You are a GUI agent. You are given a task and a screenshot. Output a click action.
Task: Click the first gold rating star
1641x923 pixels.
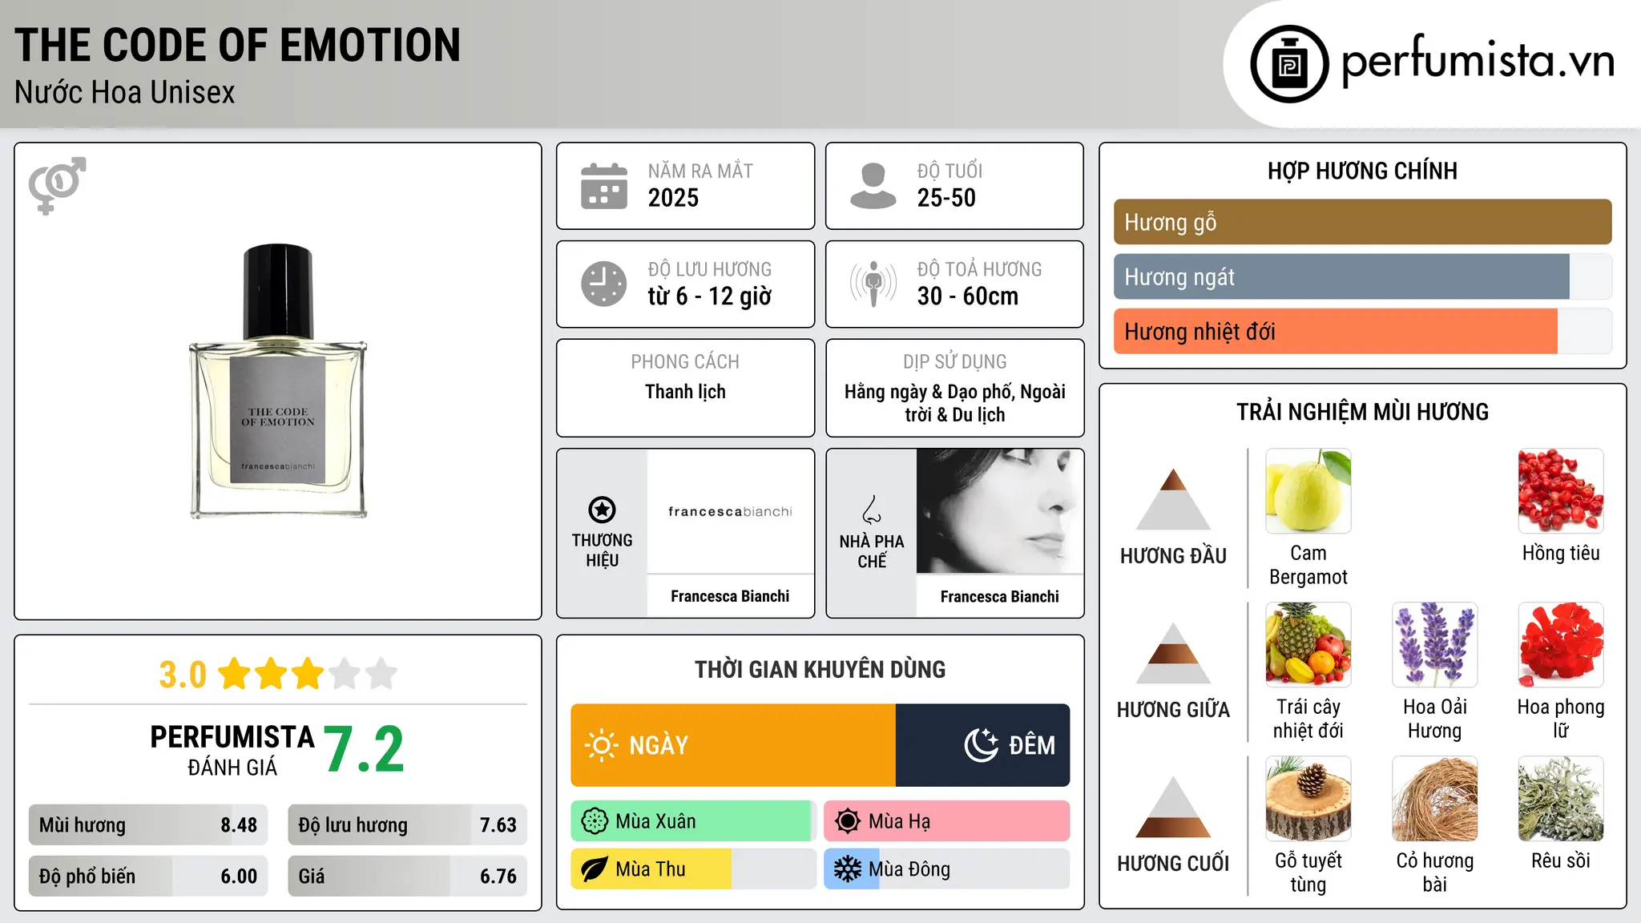pyautogui.click(x=235, y=674)
